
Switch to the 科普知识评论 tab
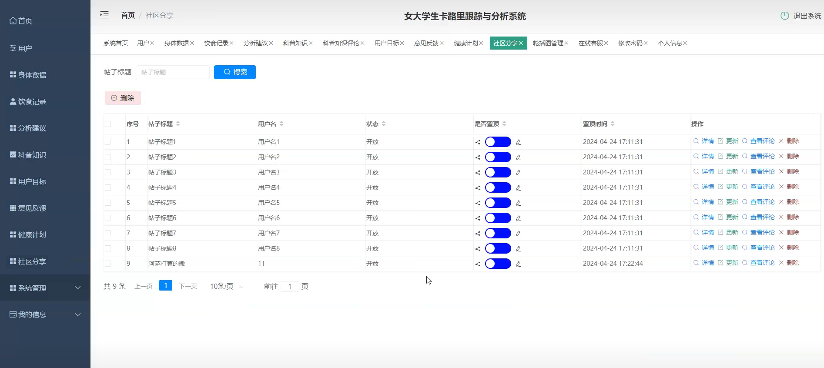(x=341, y=43)
